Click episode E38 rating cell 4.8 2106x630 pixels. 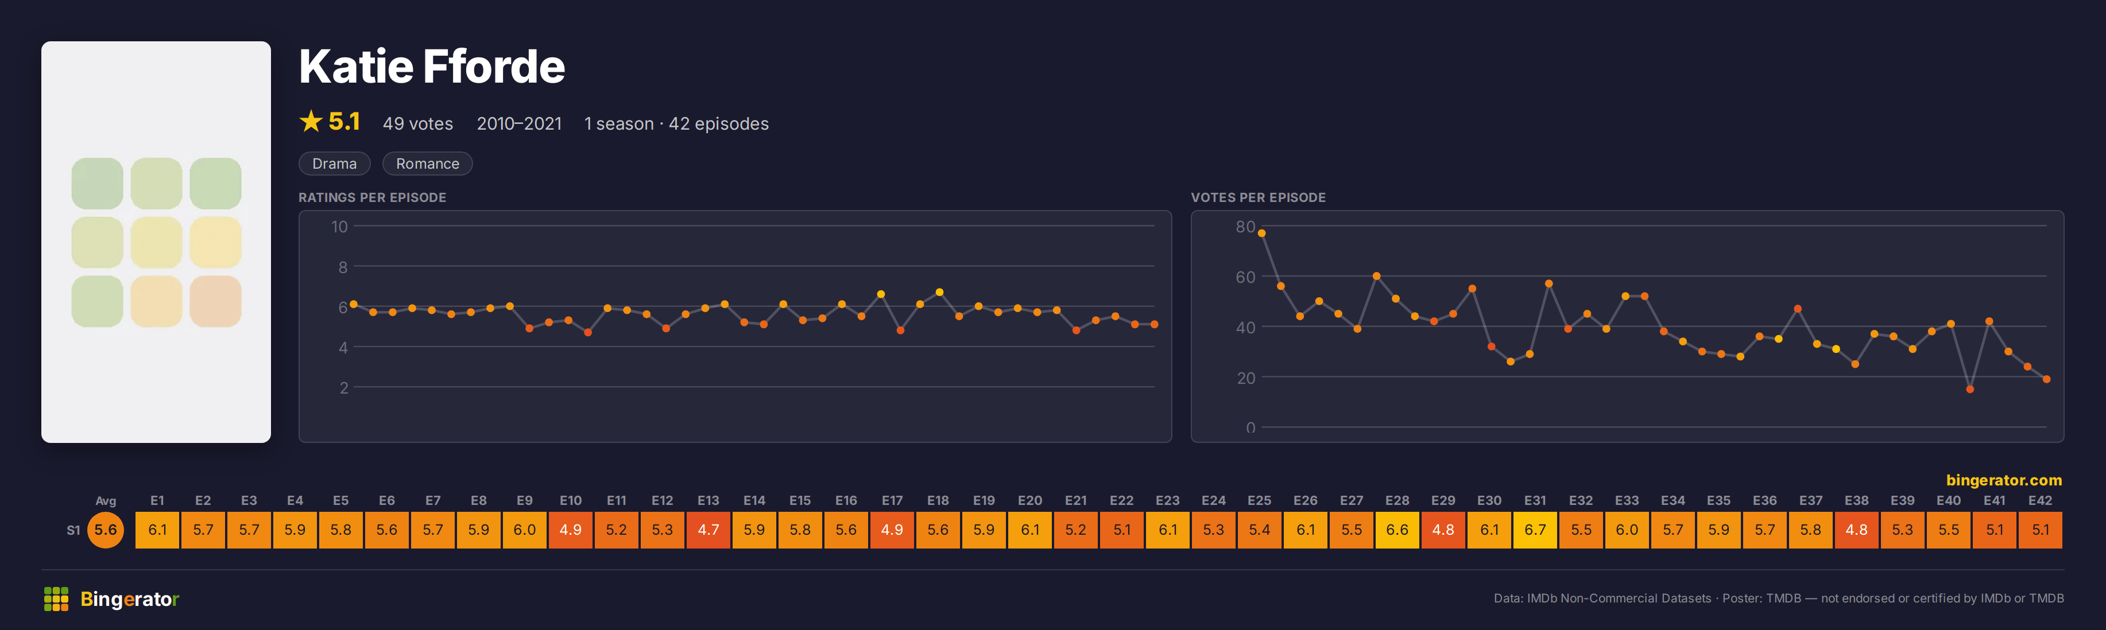pos(1857,530)
